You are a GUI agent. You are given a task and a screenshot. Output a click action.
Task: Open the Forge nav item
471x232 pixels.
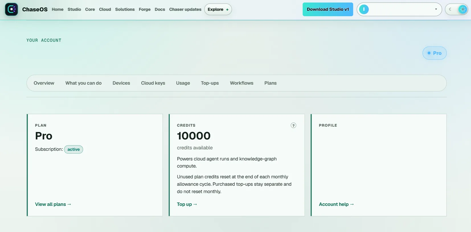[145, 9]
